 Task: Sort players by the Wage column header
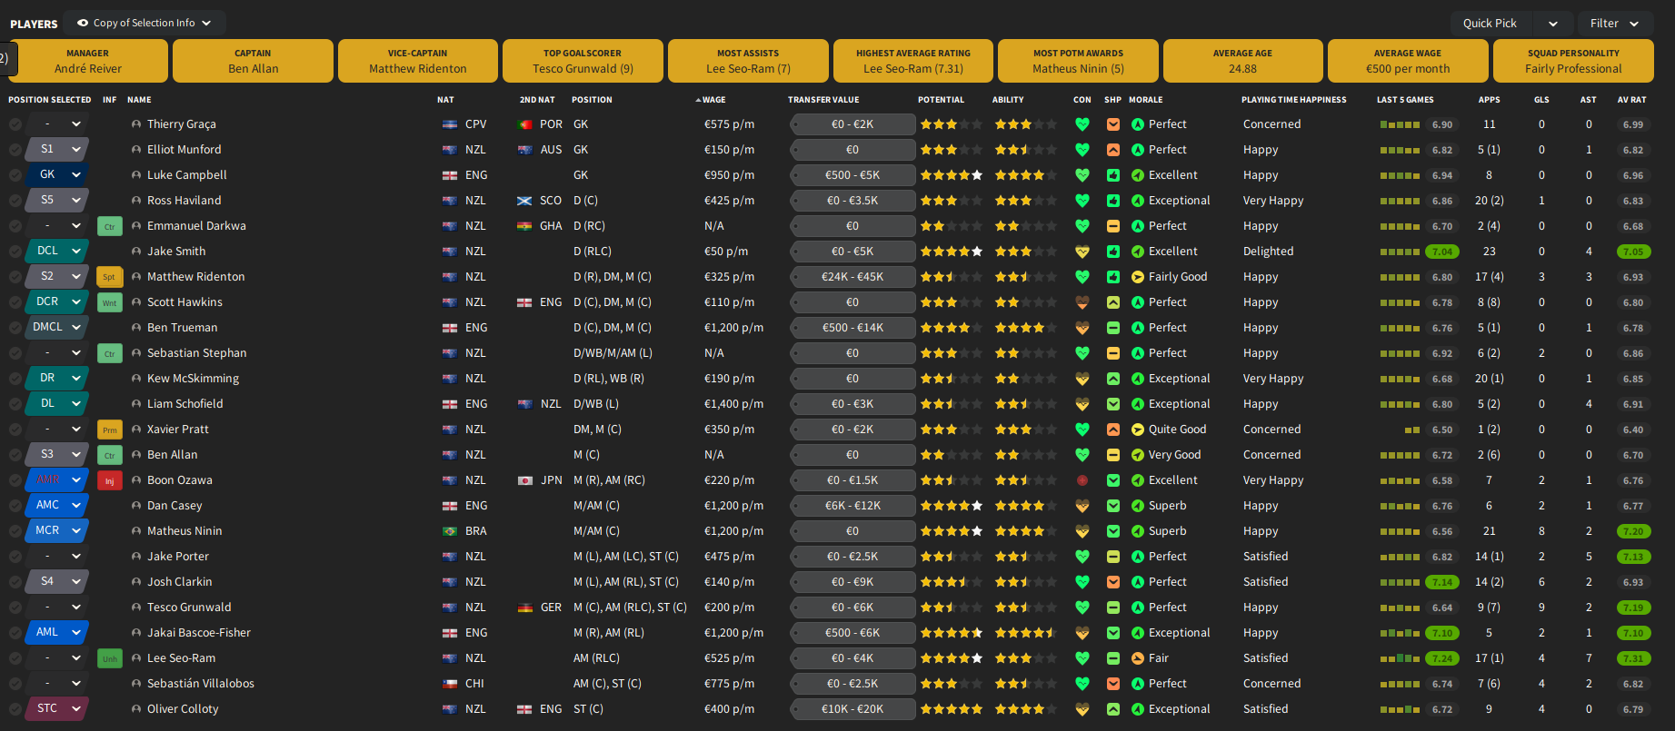[713, 100]
